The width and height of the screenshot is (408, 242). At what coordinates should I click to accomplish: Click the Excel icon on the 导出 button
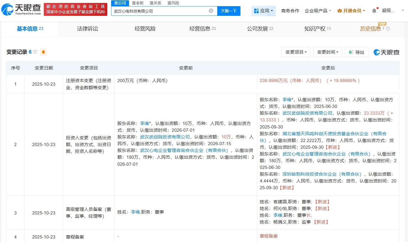pyautogui.click(x=351, y=52)
